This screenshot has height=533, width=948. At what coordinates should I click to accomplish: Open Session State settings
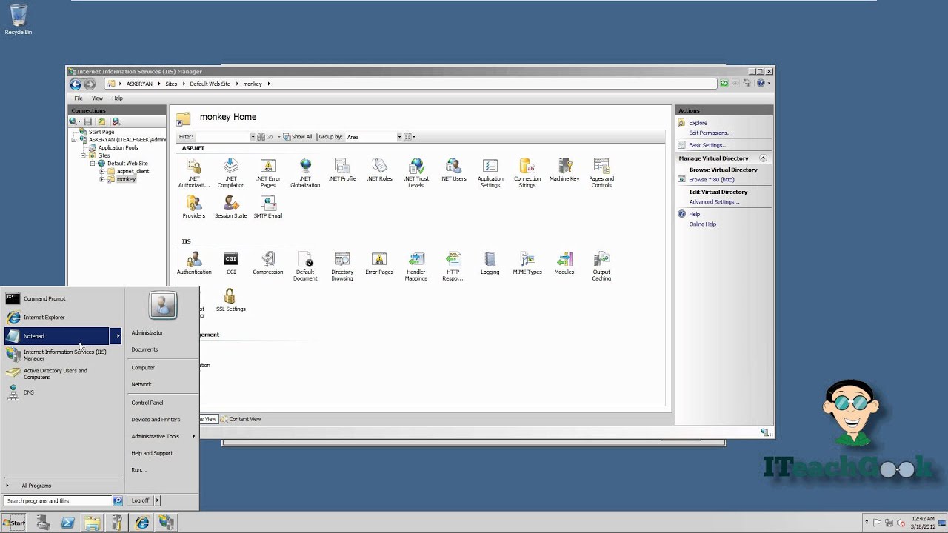click(231, 207)
